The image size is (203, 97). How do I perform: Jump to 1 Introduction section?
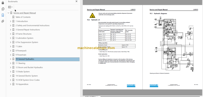tap(22, 21)
